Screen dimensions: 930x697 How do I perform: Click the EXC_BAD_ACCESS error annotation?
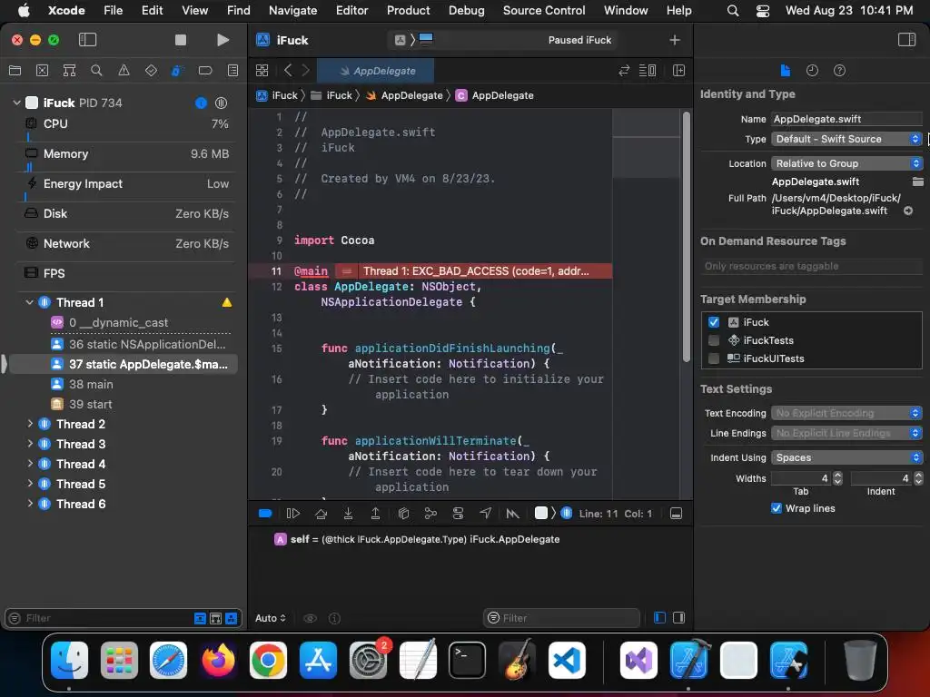(x=474, y=270)
